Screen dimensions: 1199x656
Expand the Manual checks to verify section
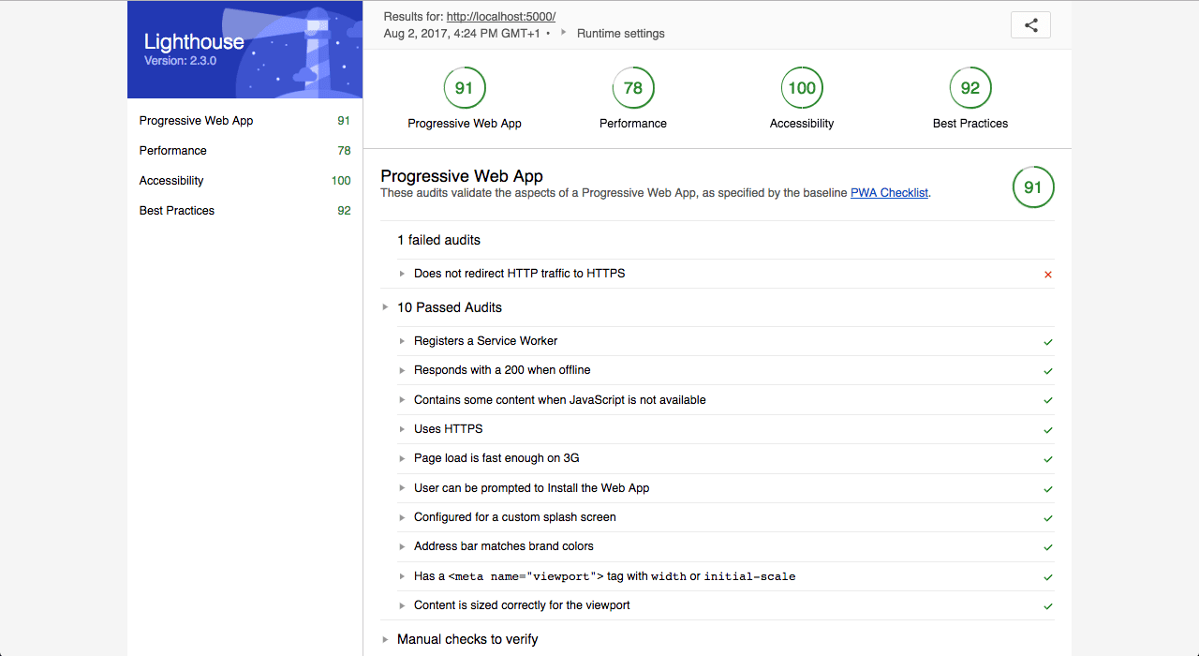(385, 639)
